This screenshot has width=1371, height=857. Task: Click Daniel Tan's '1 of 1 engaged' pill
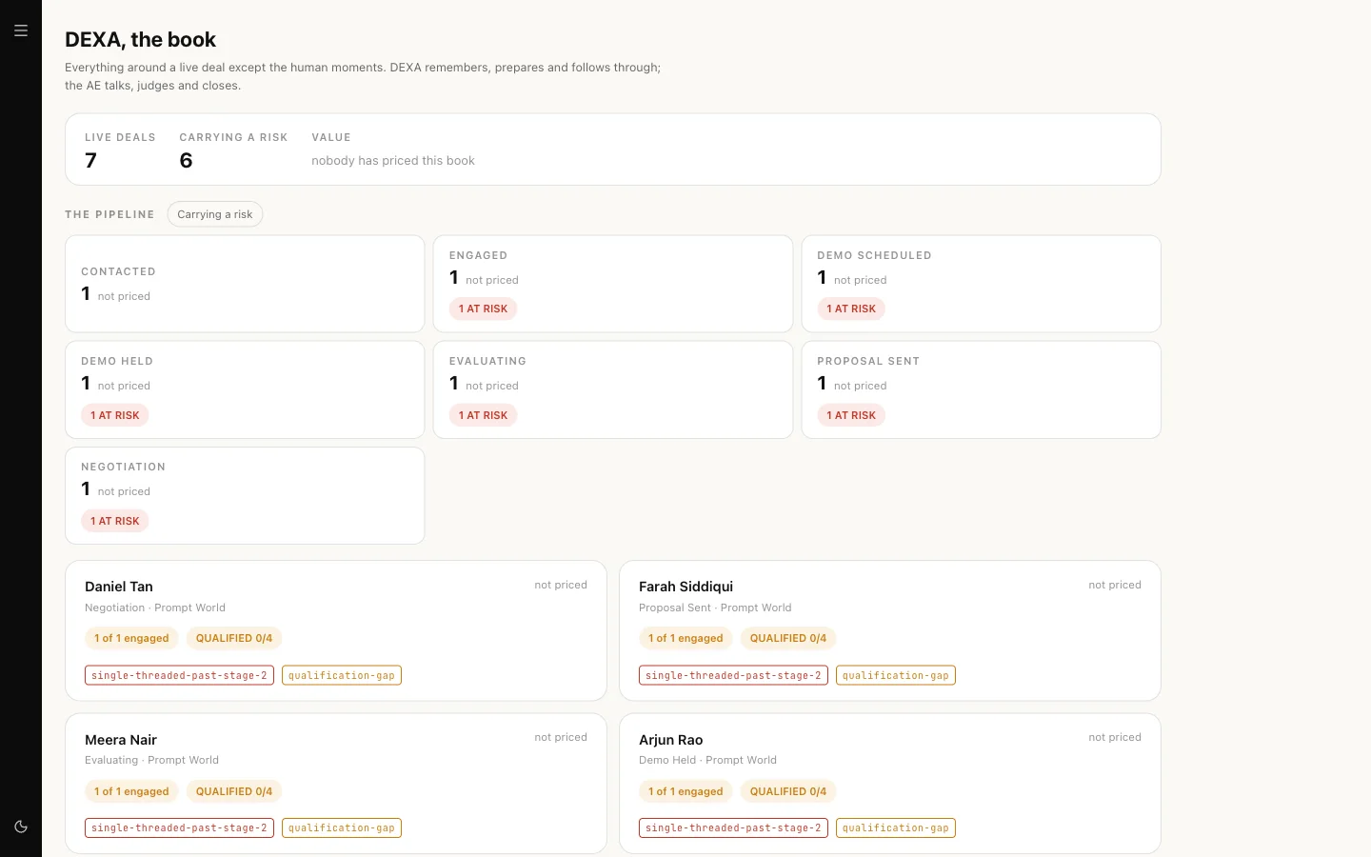point(131,638)
